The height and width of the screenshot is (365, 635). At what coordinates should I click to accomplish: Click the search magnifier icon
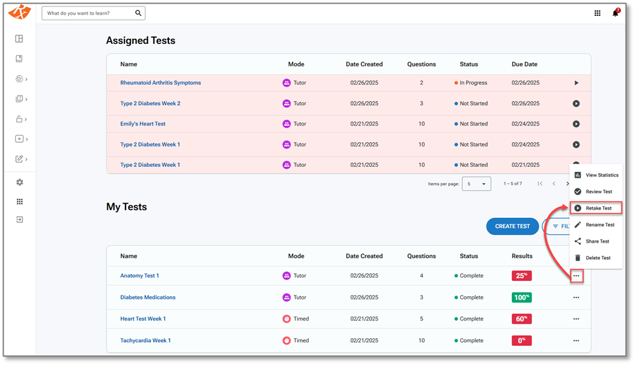pos(138,13)
